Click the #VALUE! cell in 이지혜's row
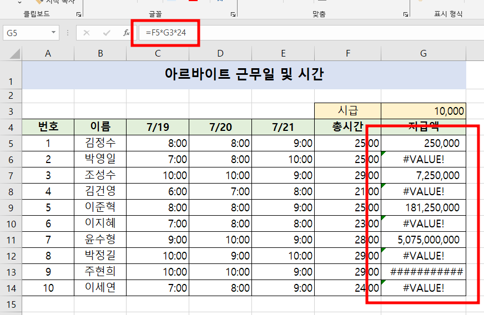The width and height of the screenshot is (484, 315). (423, 223)
